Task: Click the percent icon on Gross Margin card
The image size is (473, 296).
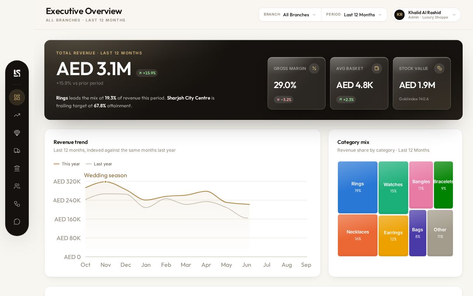Action: (x=314, y=68)
